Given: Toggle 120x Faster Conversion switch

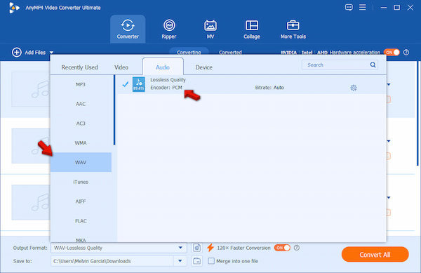Looking at the screenshot, I should 282,248.
